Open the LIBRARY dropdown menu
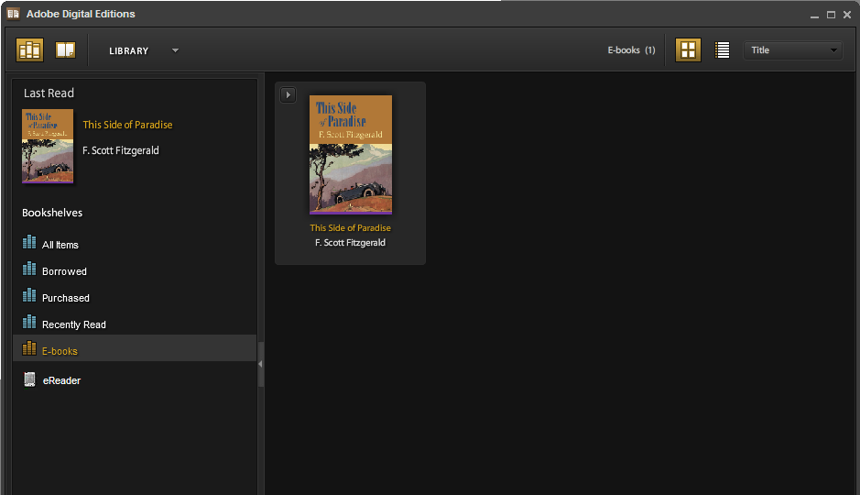The image size is (860, 495). [144, 50]
